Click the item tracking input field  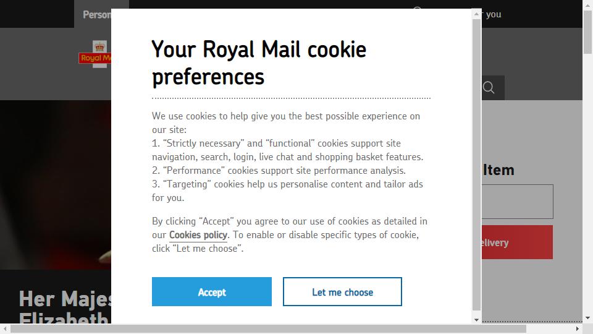tap(517, 202)
